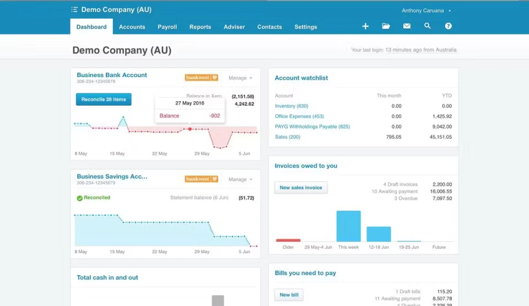Open Manage dropdown for Business Savings Account
The height and width of the screenshot is (306, 529).
click(x=240, y=179)
